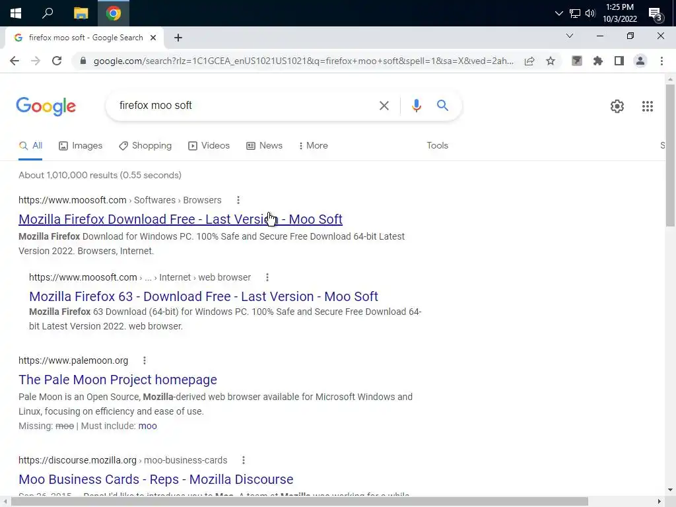Click the www.palemoon.org URL text
The height and width of the screenshot is (507, 676).
pos(73,360)
